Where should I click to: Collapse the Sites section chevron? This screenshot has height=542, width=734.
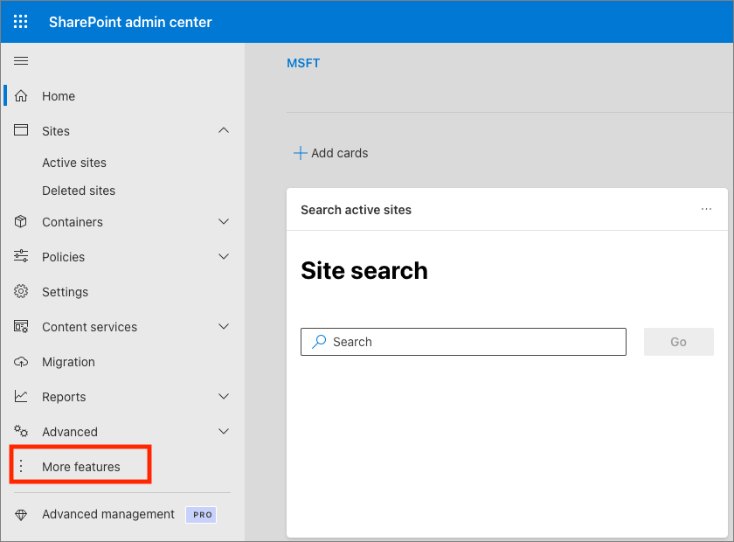(x=224, y=130)
